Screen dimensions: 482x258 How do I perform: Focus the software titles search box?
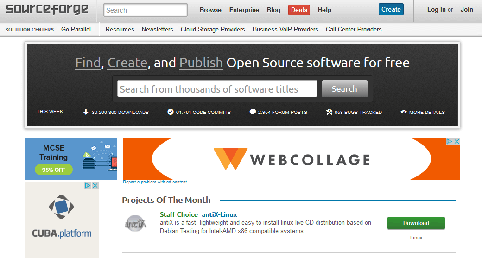pyautogui.click(x=217, y=89)
